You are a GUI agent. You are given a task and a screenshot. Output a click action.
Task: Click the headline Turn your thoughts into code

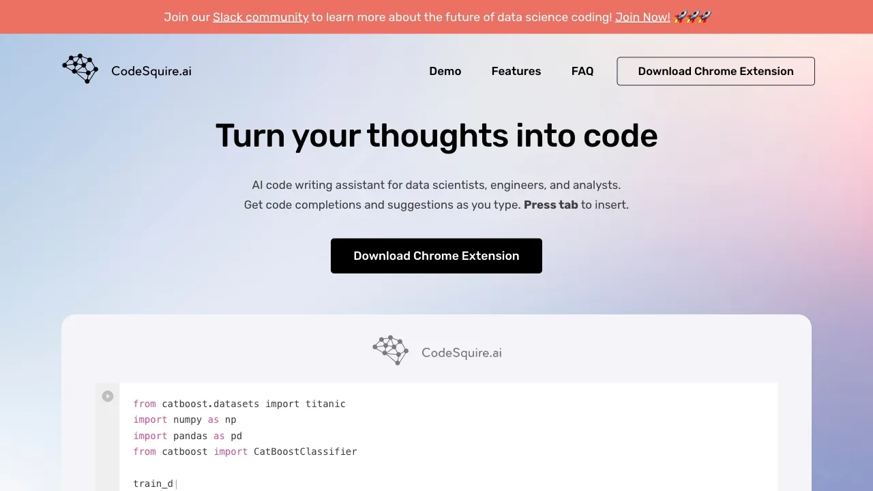436,136
